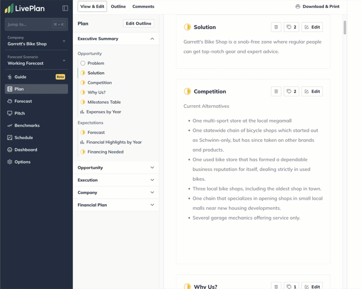Switch to the View & Edit tab
This screenshot has height=289, width=361.
92,6
